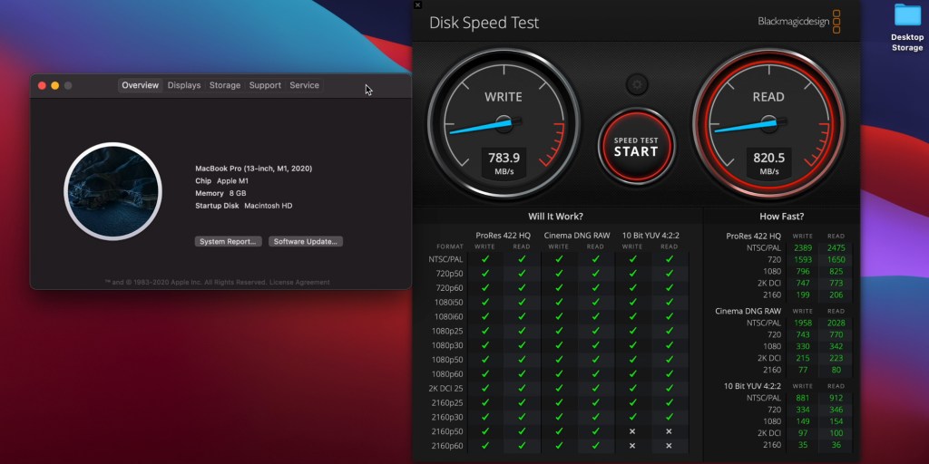Click the ProRes 422 HQ 1080 write value 796
This screenshot has width=929, height=464.
tap(803, 272)
